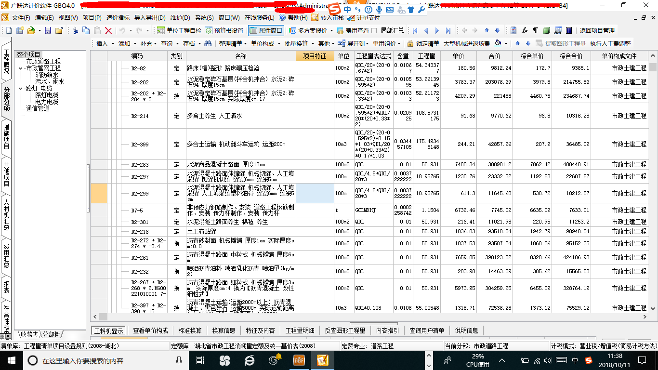Viewport: 658px width, 370px height.
Task: Open the 文件(F) menu
Action: [21, 17]
